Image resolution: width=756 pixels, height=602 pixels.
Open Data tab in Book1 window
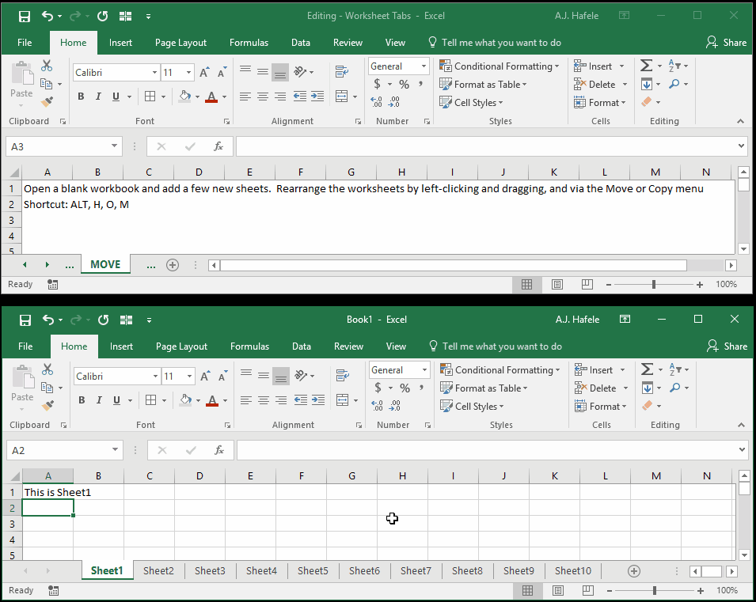point(302,346)
